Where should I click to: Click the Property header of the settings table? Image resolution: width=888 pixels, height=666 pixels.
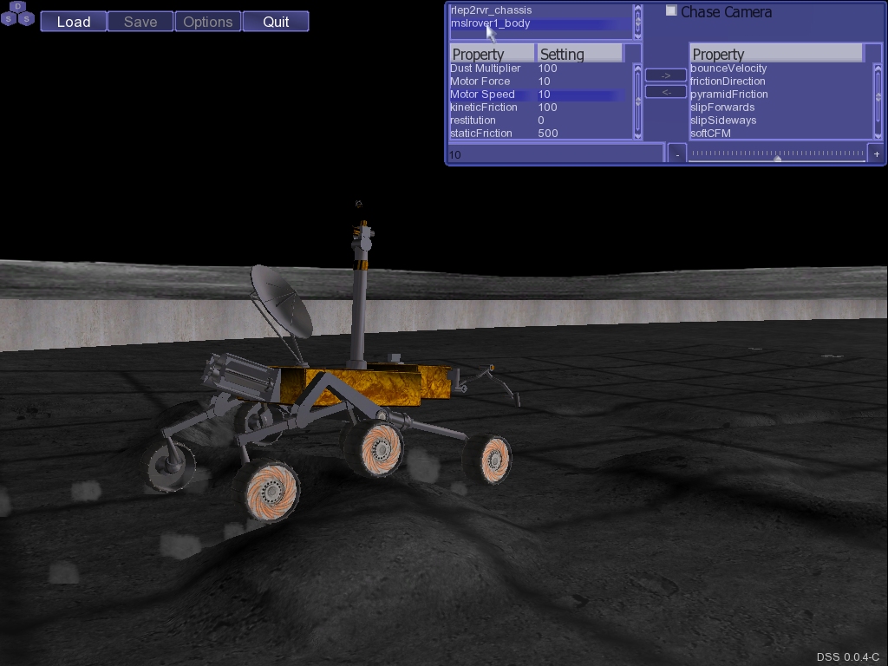tap(493, 54)
